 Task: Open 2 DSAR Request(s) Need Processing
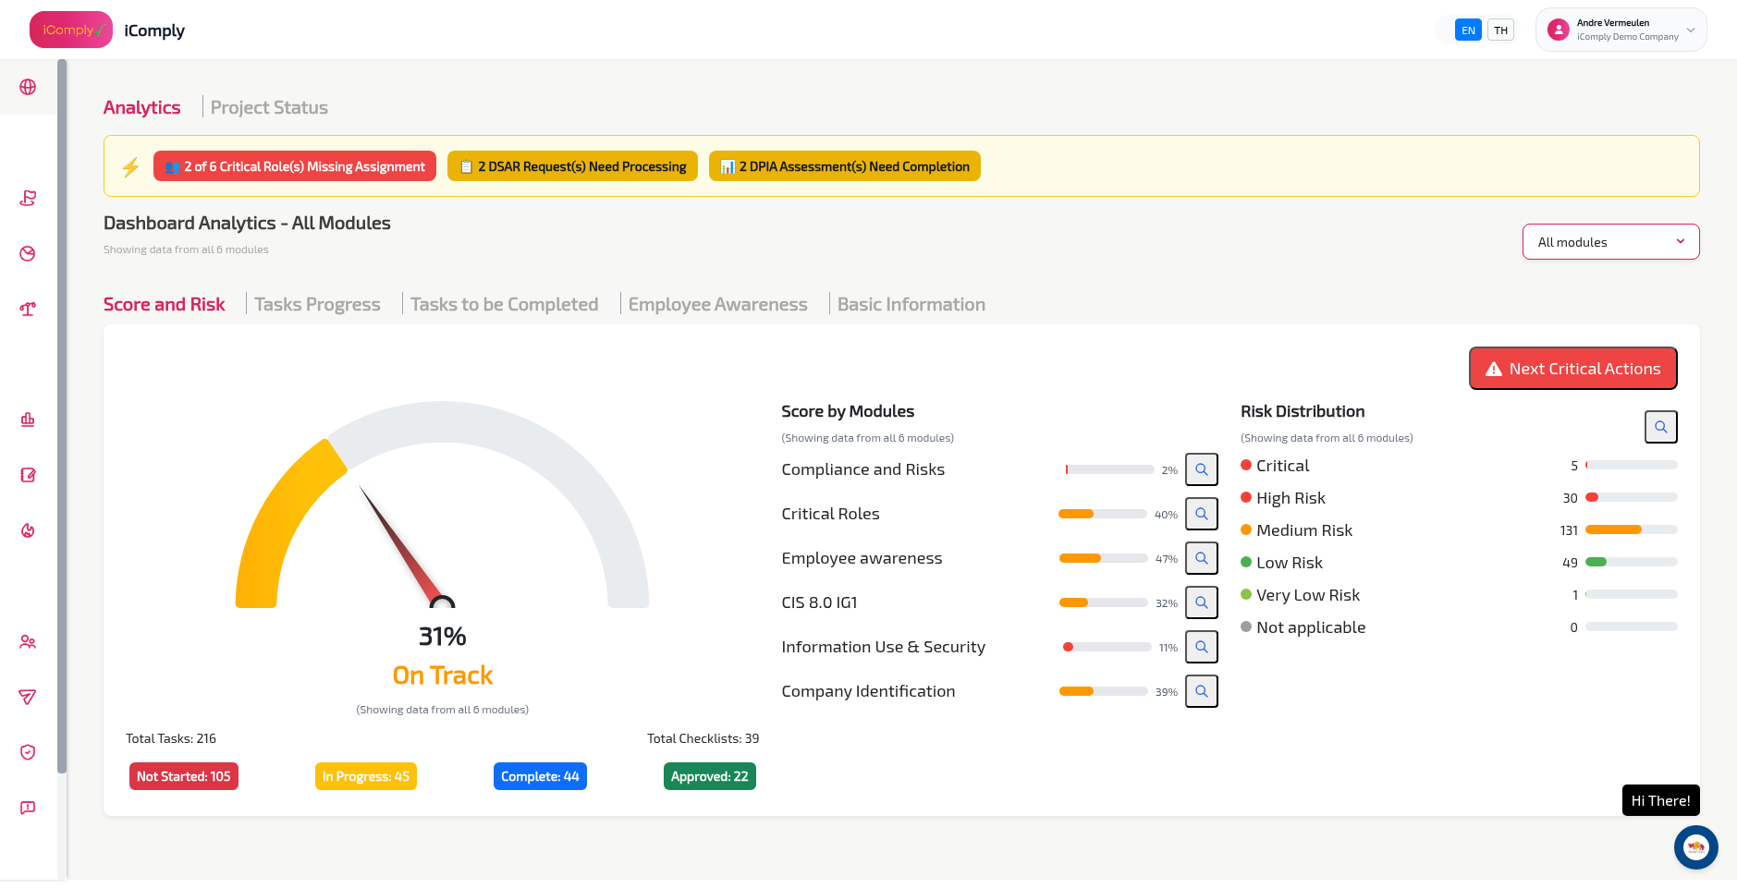coord(571,166)
